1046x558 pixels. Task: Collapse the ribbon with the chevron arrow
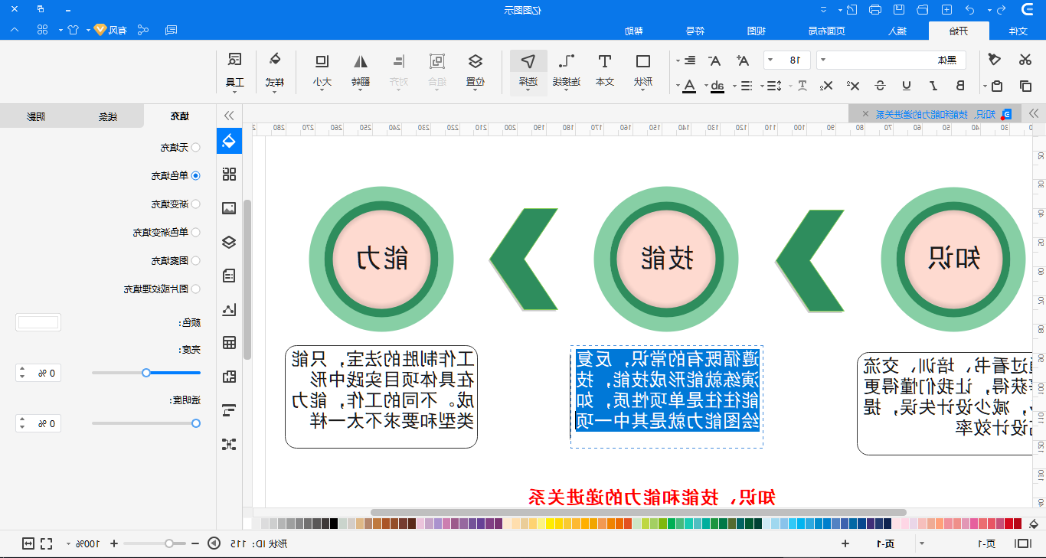click(x=15, y=30)
